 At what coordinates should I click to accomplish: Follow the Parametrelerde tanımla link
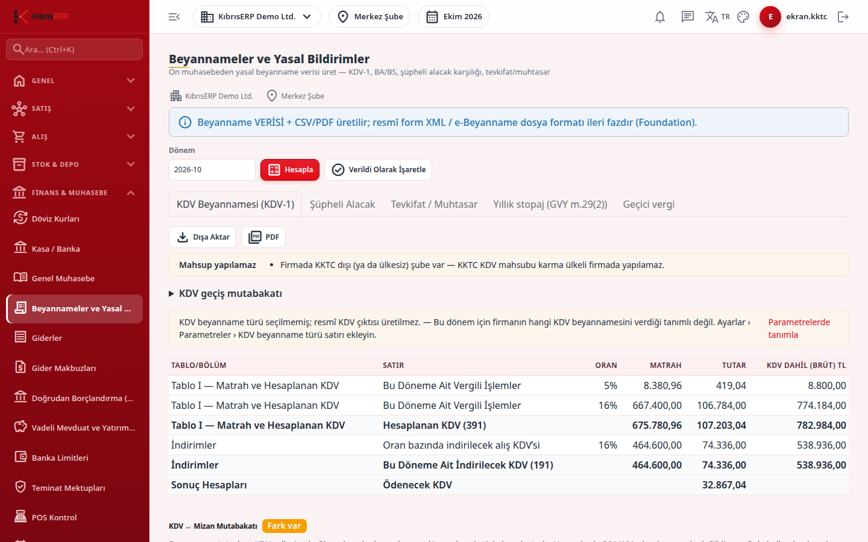tap(799, 328)
